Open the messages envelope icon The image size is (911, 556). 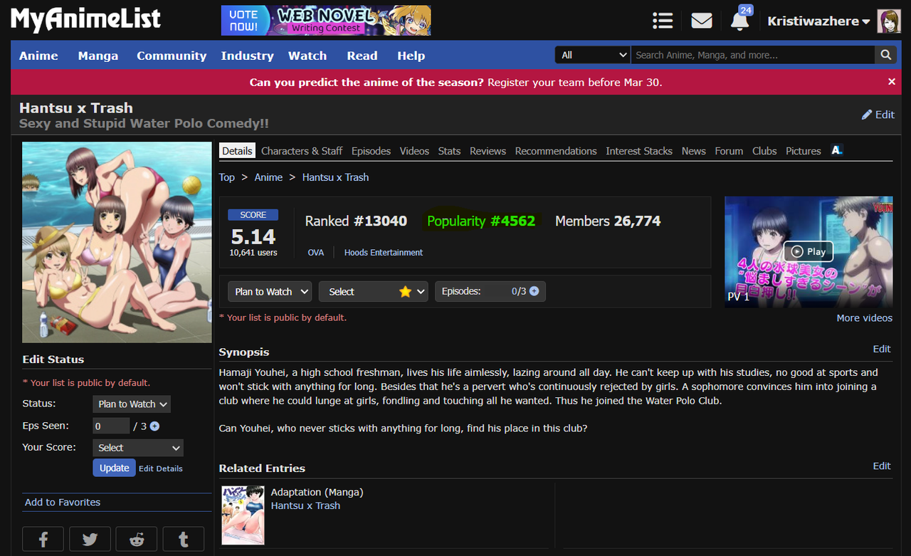click(702, 21)
